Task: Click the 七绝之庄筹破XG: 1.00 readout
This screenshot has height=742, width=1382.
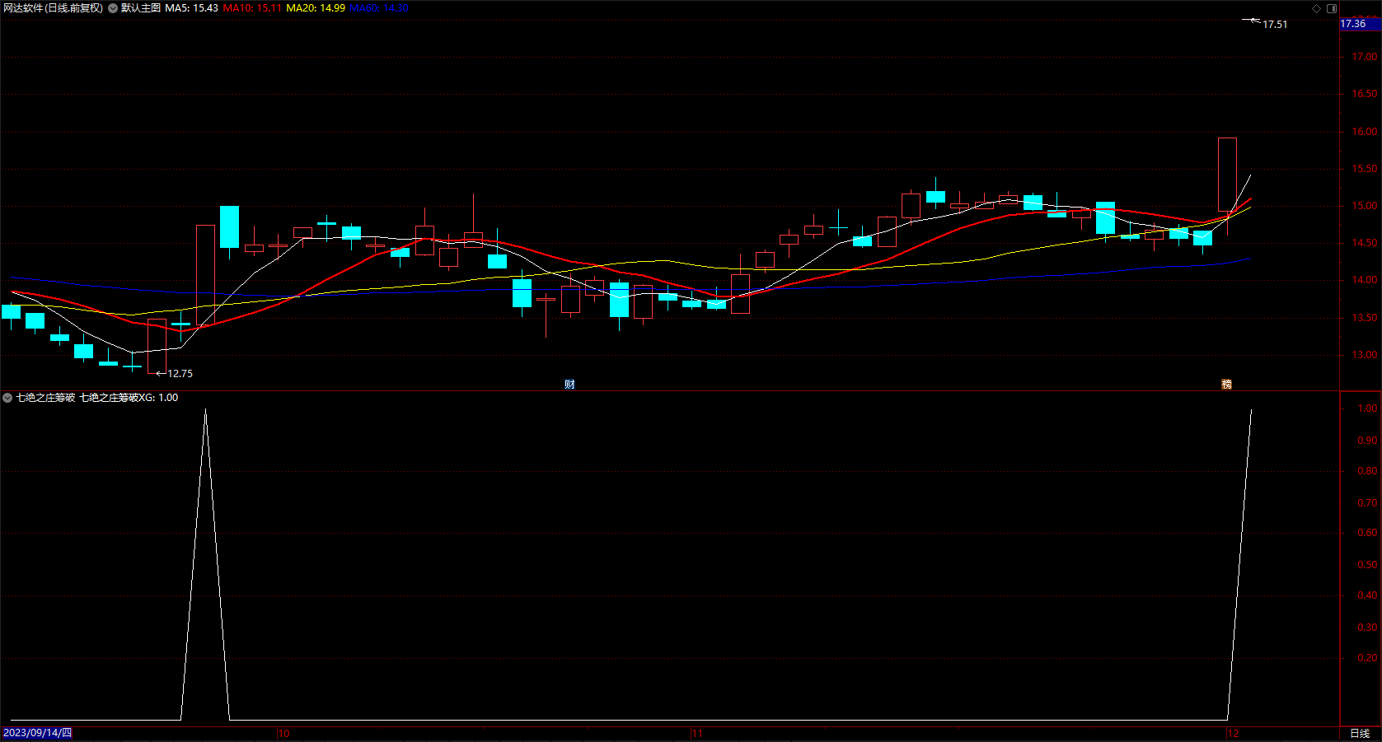Action: (x=129, y=398)
